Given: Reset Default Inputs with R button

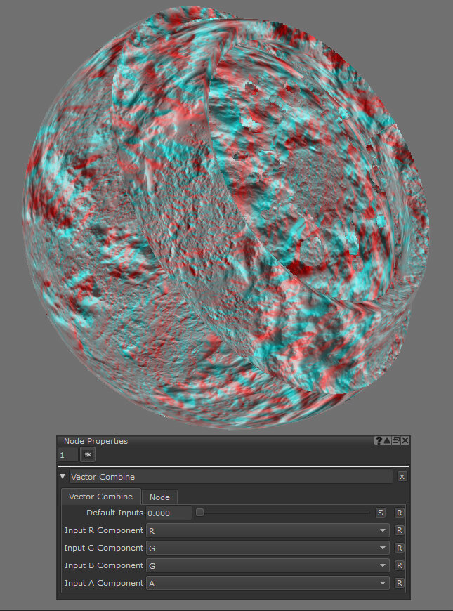Looking at the screenshot, I should (x=399, y=513).
